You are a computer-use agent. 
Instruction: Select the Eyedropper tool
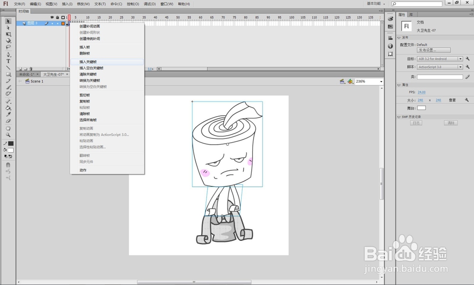[x=8, y=114]
